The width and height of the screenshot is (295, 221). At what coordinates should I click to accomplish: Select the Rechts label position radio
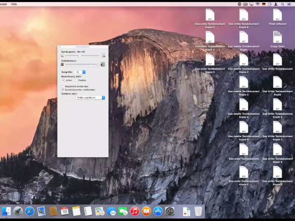coord(76,80)
